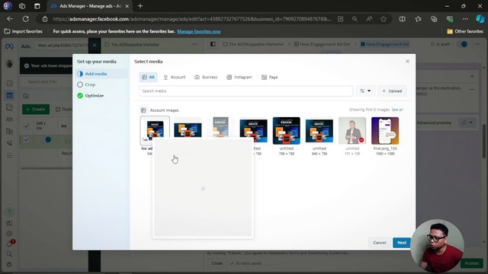
Task: Click the Meta logo in Ads Manager
Action: tap(9, 46)
